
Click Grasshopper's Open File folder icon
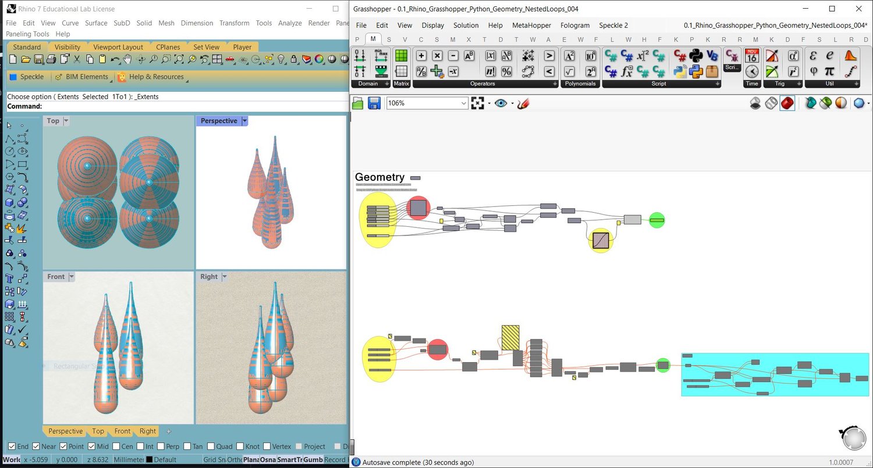[358, 103]
